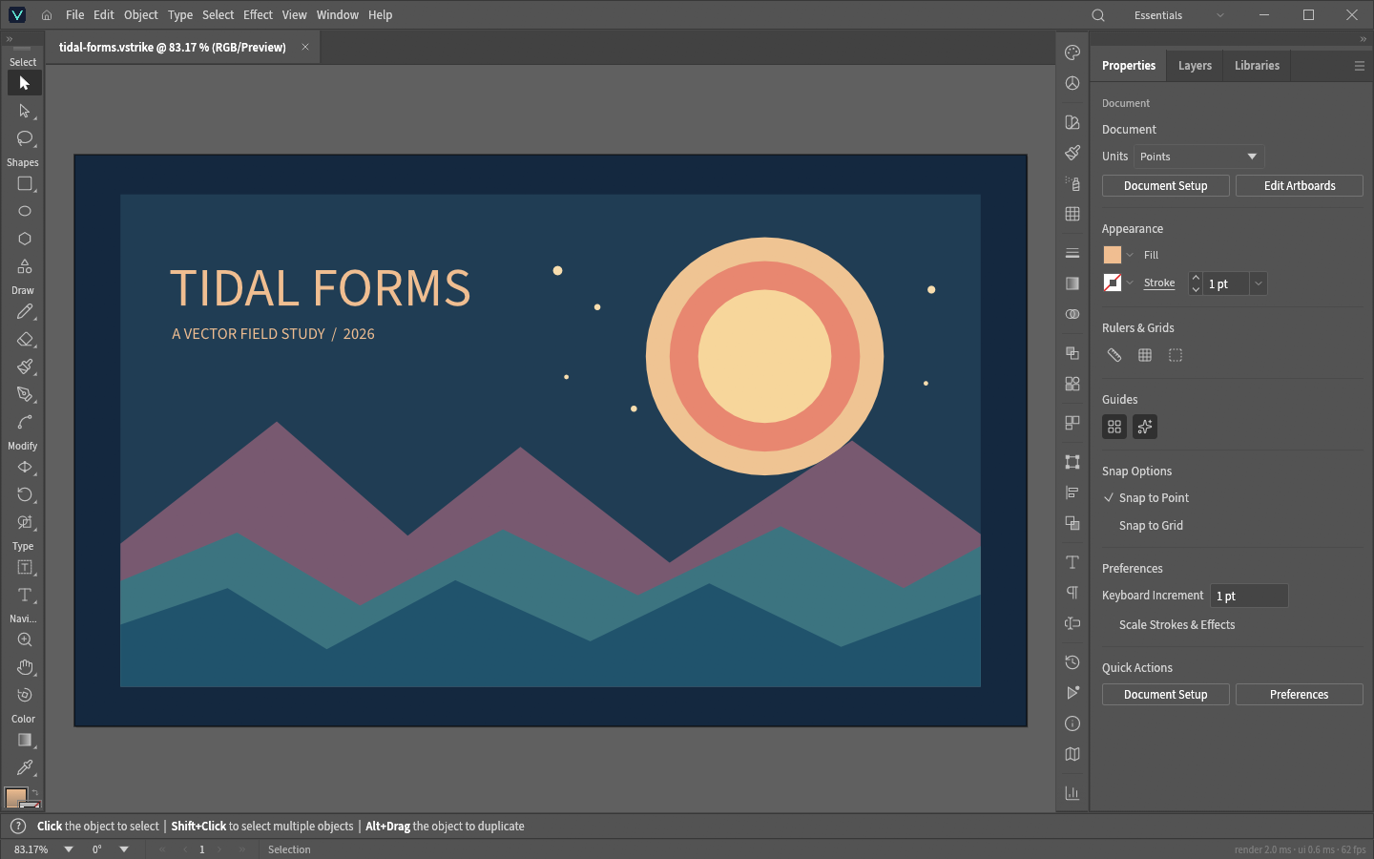Image resolution: width=1374 pixels, height=859 pixels.
Task: Open the Symbol Sprayer panel icon
Action: click(1072, 183)
